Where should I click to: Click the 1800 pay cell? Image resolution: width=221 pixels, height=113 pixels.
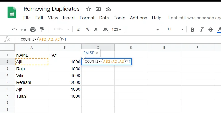point(65,96)
